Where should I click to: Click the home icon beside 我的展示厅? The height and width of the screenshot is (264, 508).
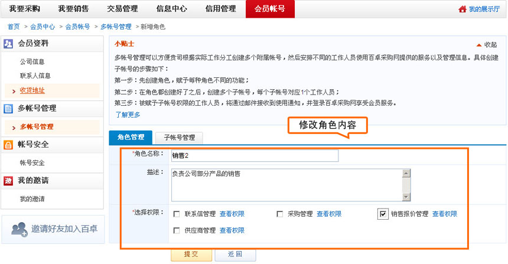pos(463,9)
